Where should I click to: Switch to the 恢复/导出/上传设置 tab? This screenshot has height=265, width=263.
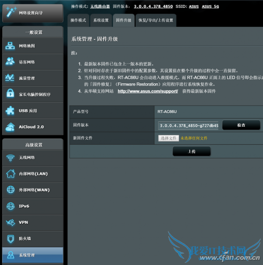pyautogui.click(x=156, y=20)
